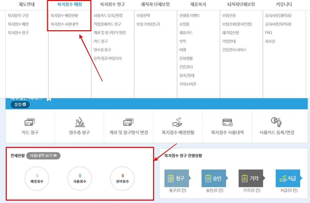Open 진행중 이벤트 submenu item

(190, 15)
